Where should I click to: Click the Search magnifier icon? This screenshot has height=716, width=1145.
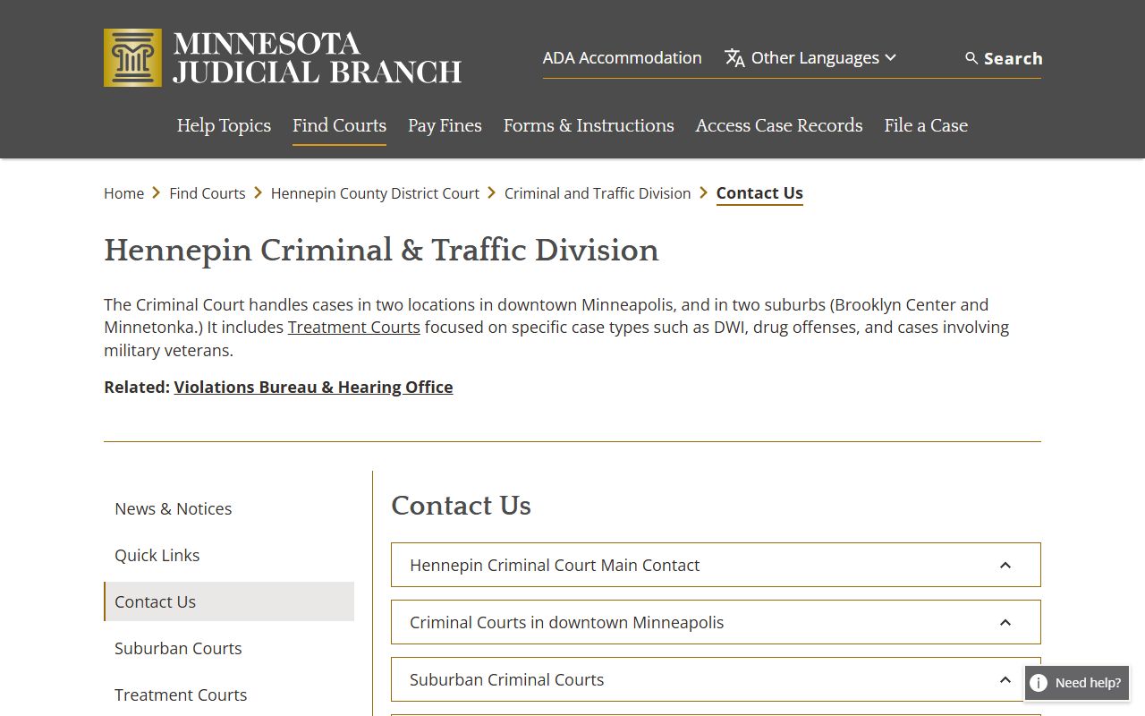click(971, 58)
